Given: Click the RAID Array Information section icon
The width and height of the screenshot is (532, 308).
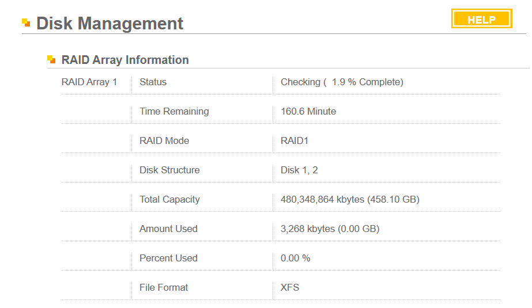Looking at the screenshot, I should tap(51, 59).
